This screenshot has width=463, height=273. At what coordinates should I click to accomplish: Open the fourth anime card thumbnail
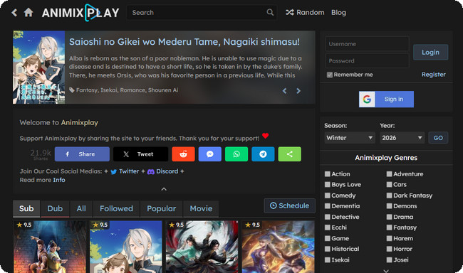[278, 247]
